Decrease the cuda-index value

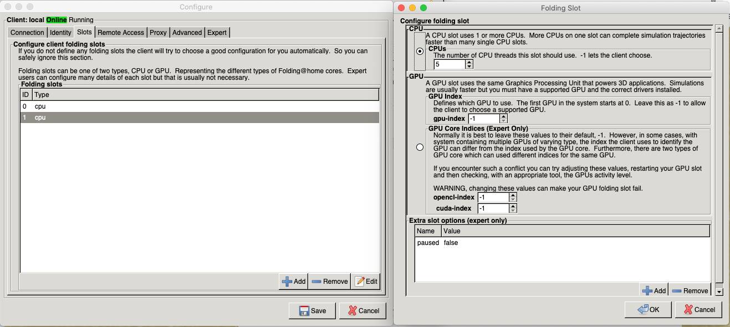pyautogui.click(x=513, y=211)
